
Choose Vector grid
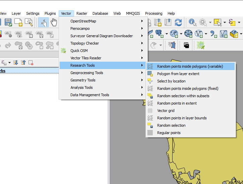(191, 111)
